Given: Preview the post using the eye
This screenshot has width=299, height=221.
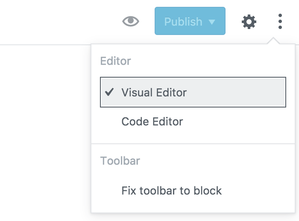Looking at the screenshot, I should point(131,21).
